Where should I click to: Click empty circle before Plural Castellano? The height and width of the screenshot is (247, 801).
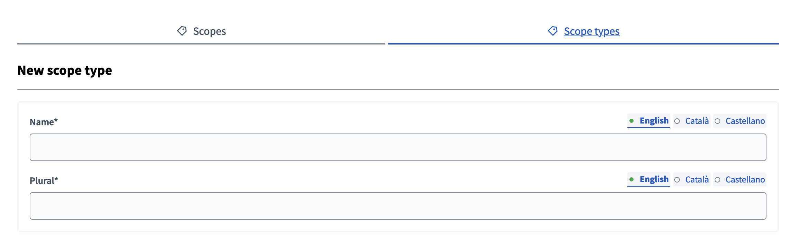(717, 180)
